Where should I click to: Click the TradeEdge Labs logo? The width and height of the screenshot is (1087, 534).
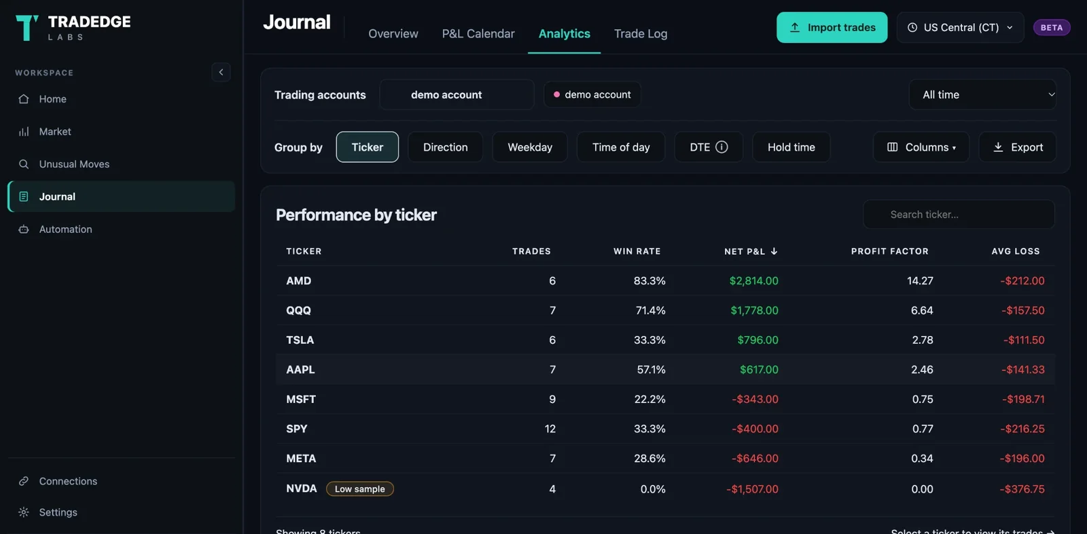(73, 28)
